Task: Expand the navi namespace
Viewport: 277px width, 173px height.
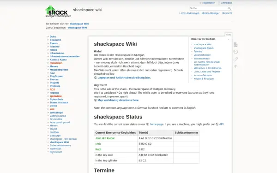Action: coord(52,73)
